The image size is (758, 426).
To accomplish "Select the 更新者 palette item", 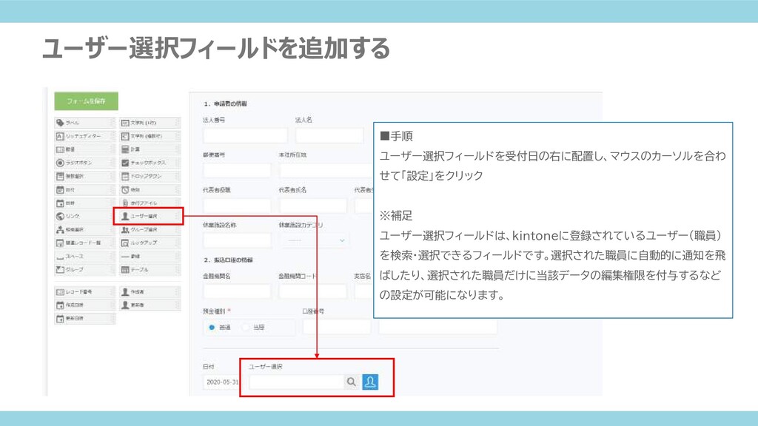I will 150,305.
